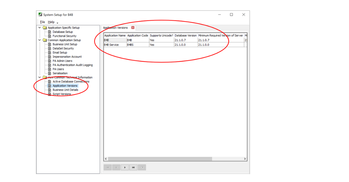Go to last record navigation button
Screen dimensions: 349x182
(x=133, y=167)
